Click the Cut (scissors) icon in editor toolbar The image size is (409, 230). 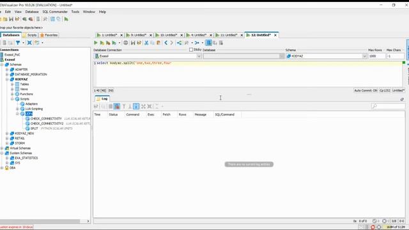[146, 43]
